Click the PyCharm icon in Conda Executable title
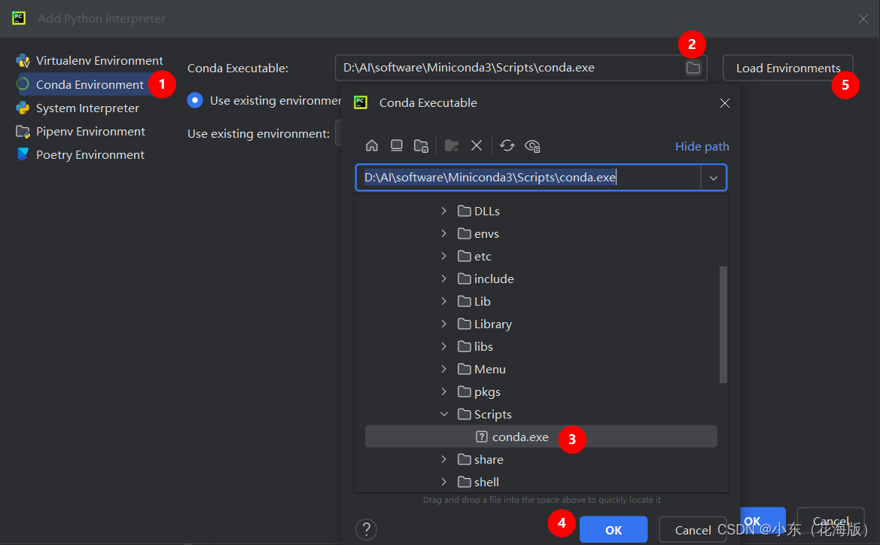 (361, 102)
